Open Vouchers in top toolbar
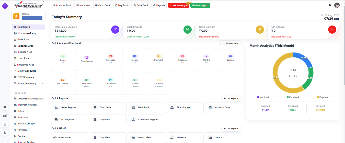The image size is (345, 143). 84,5
